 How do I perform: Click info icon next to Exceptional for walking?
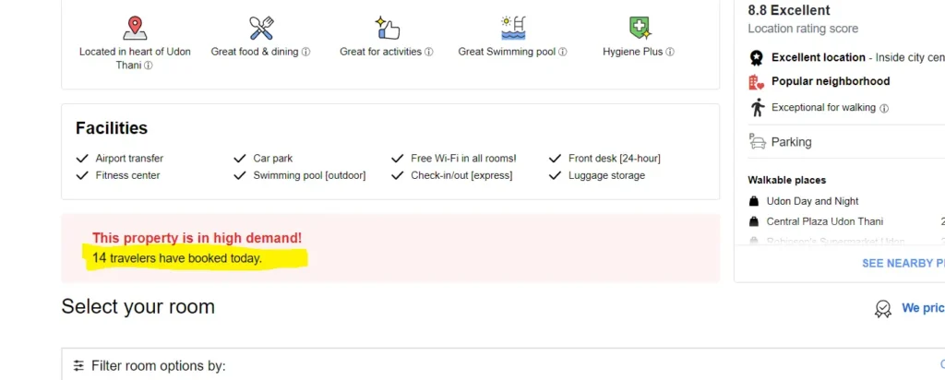pos(884,108)
